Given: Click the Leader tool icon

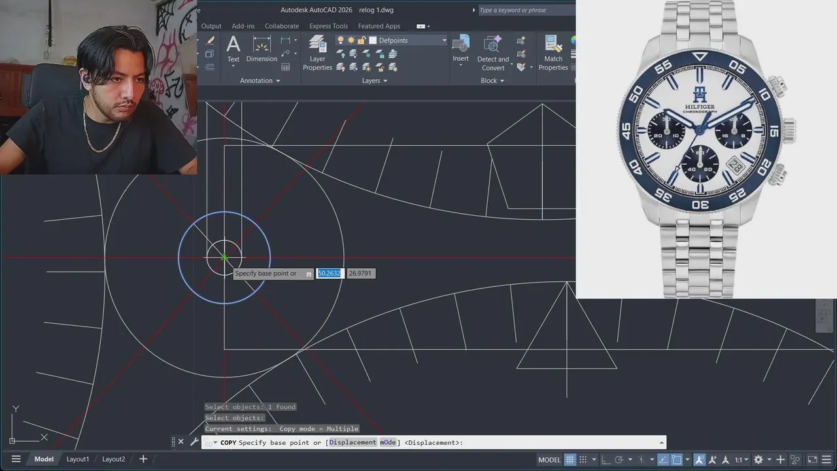Looking at the screenshot, I should pyautogui.click(x=285, y=53).
